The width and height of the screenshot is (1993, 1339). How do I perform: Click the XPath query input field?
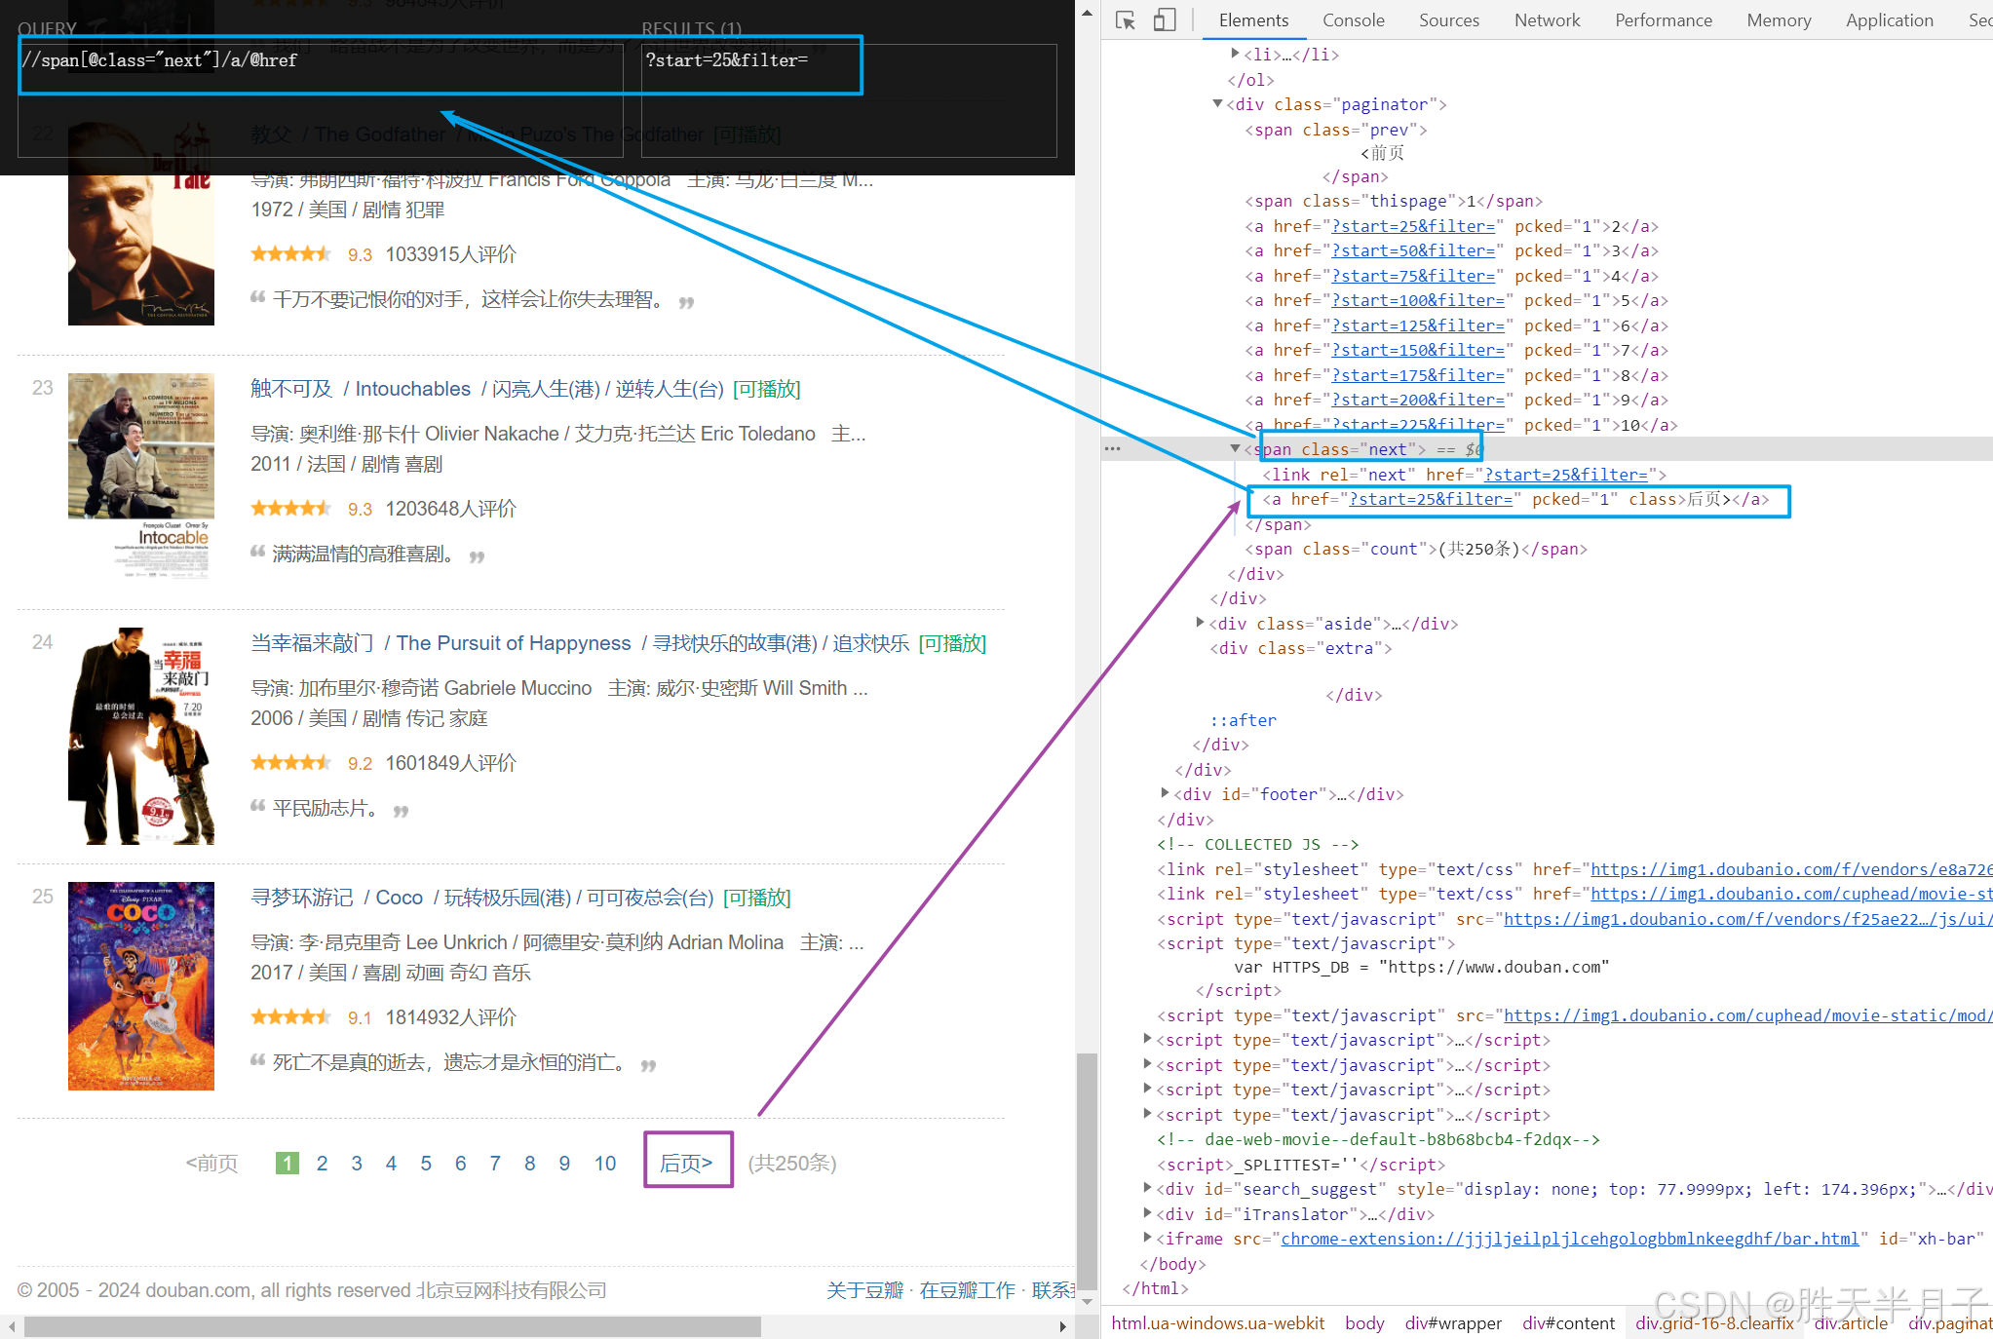[x=321, y=100]
